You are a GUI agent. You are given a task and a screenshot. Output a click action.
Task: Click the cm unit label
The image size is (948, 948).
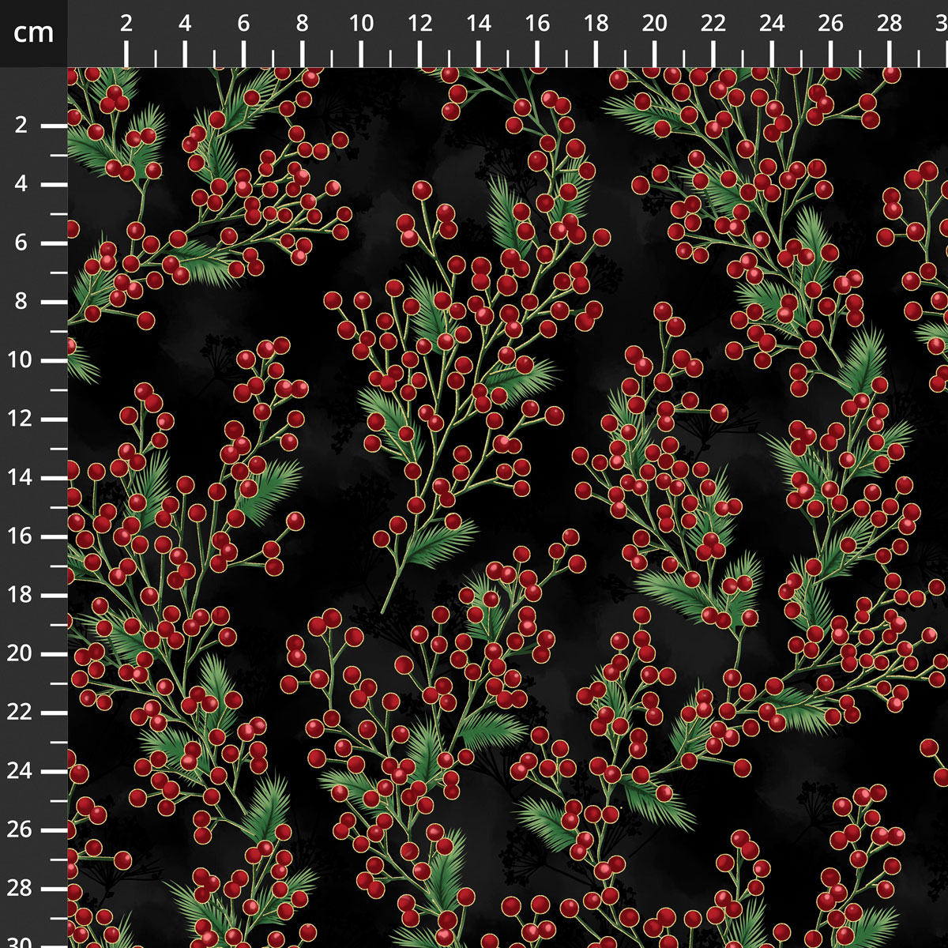[x=33, y=33]
